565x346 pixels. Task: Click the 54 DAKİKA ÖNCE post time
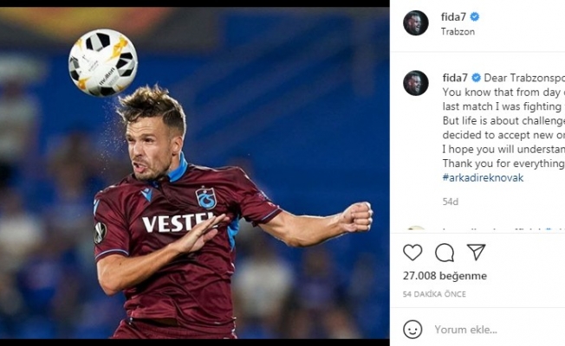(x=434, y=294)
